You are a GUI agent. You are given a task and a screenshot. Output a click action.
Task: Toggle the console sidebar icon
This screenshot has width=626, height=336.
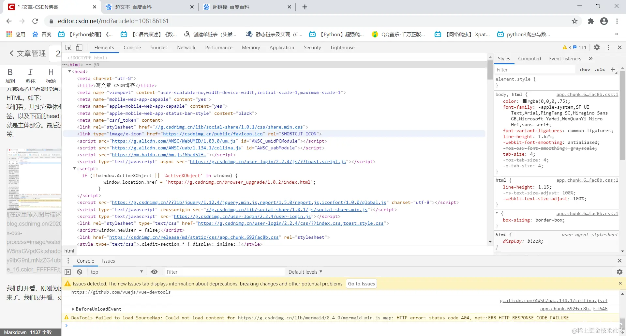coord(68,272)
